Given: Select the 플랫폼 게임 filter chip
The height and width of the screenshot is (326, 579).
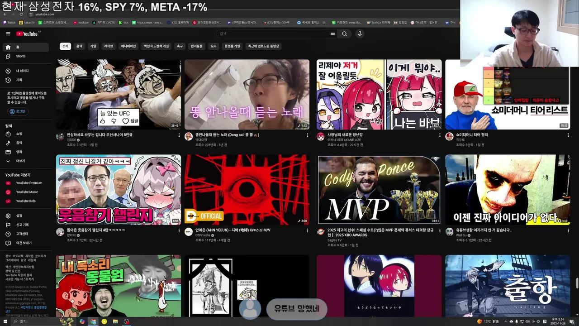Looking at the screenshot, I should (233, 46).
